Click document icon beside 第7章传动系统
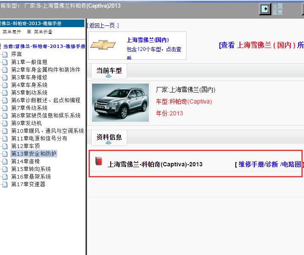 tap(5, 108)
